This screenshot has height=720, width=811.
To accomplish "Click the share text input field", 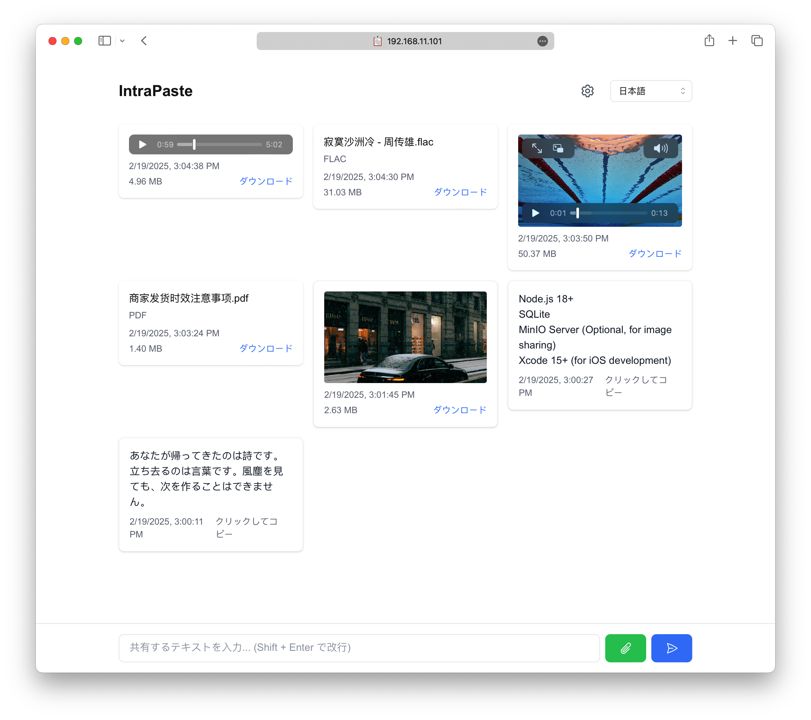I will [x=359, y=648].
